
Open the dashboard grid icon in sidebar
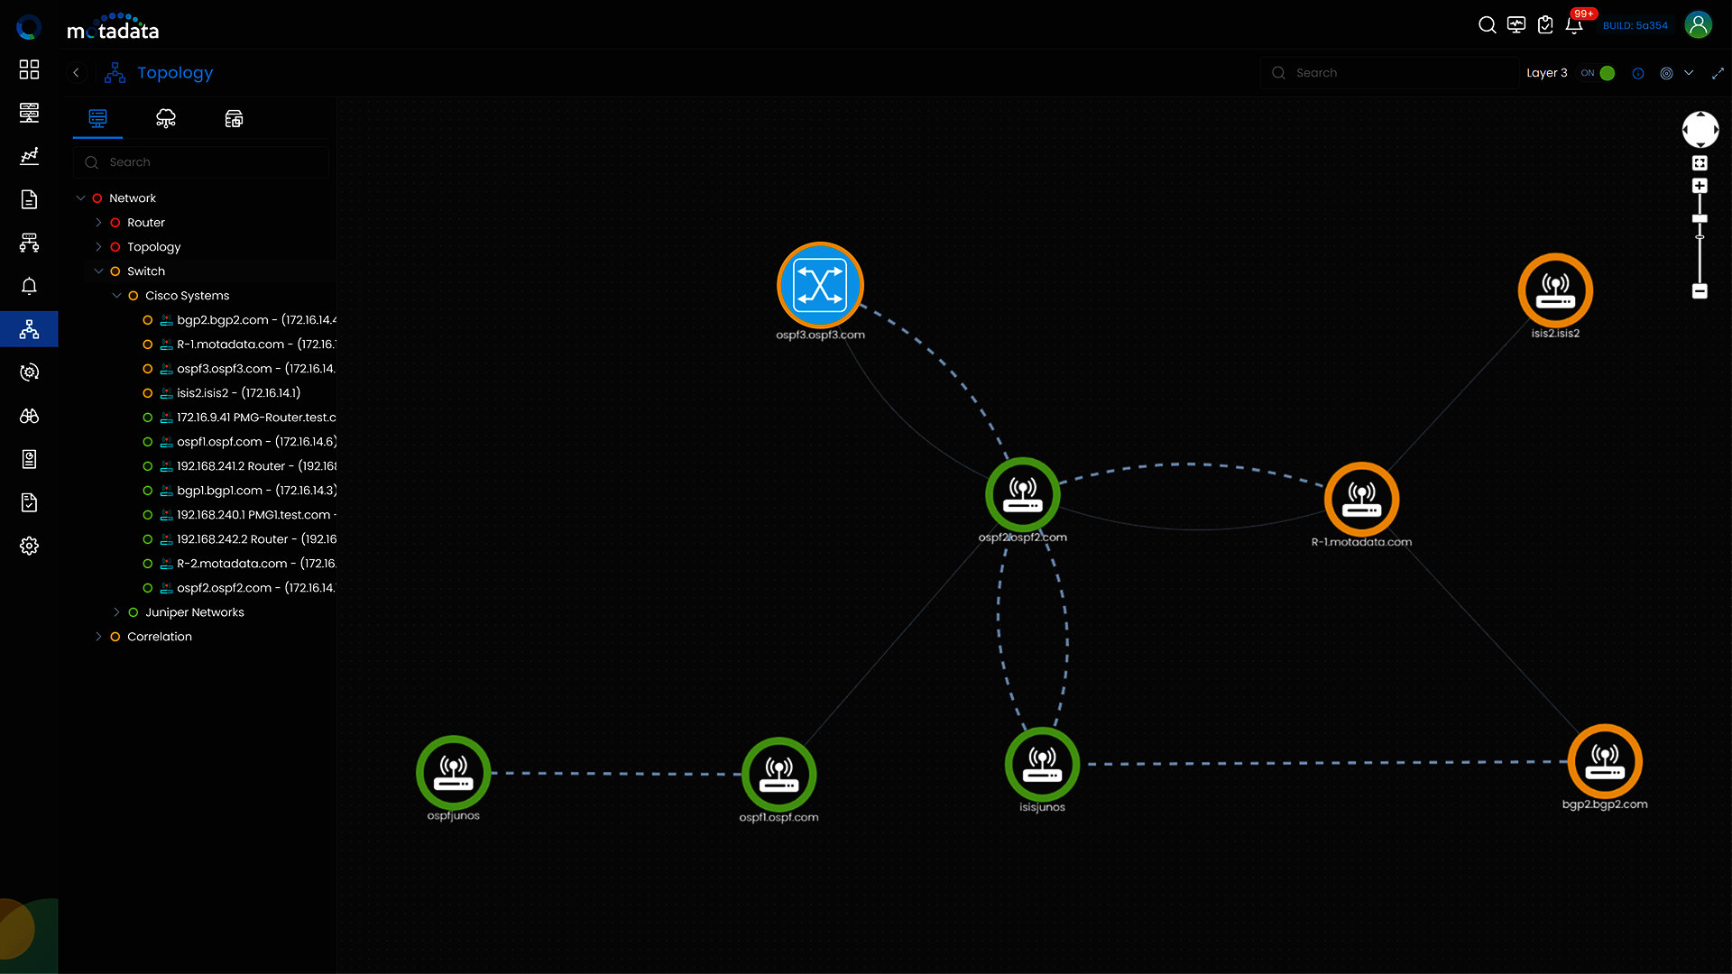point(29,69)
